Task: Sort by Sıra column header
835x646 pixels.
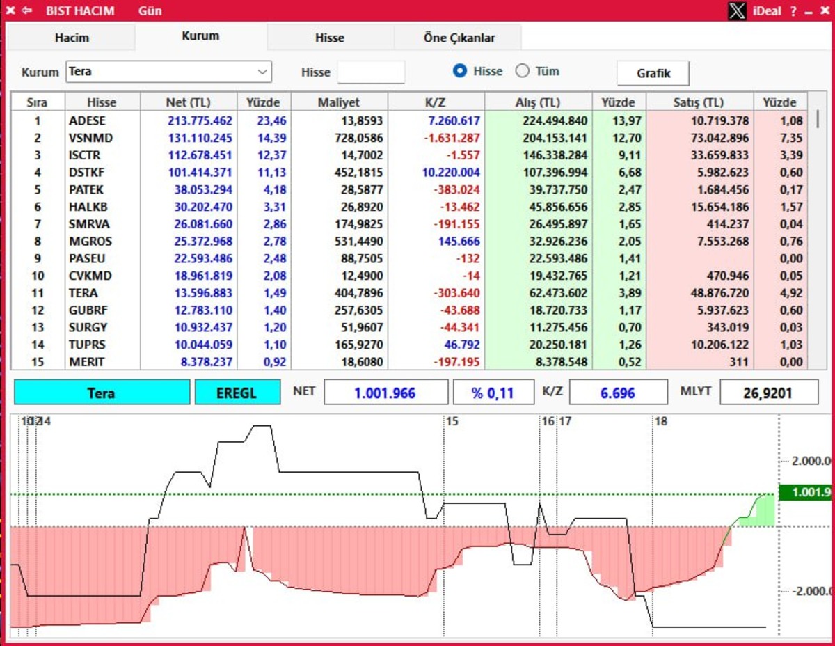Action: pyautogui.click(x=37, y=102)
